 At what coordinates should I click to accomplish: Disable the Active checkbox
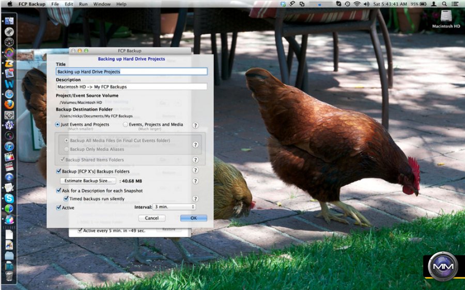click(x=58, y=208)
